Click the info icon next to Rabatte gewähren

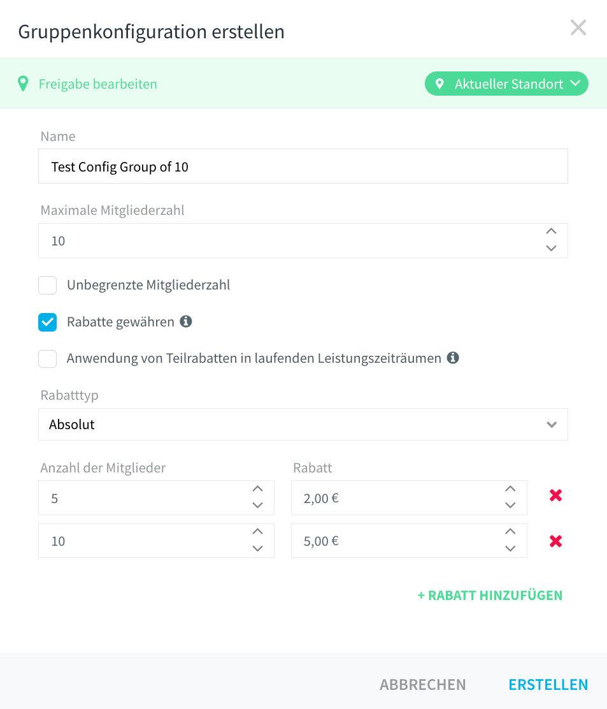pos(185,321)
